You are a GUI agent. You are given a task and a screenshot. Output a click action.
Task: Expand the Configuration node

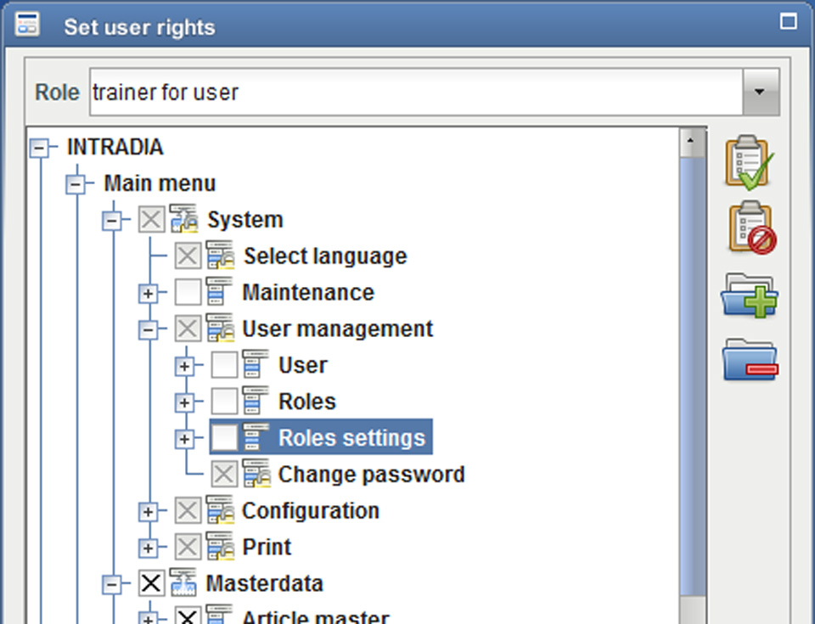click(x=148, y=512)
